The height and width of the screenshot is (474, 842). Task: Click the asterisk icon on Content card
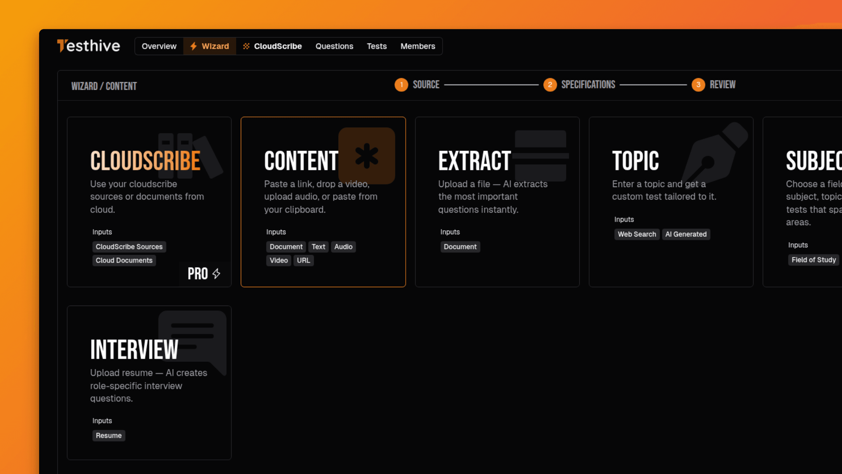[x=367, y=156]
